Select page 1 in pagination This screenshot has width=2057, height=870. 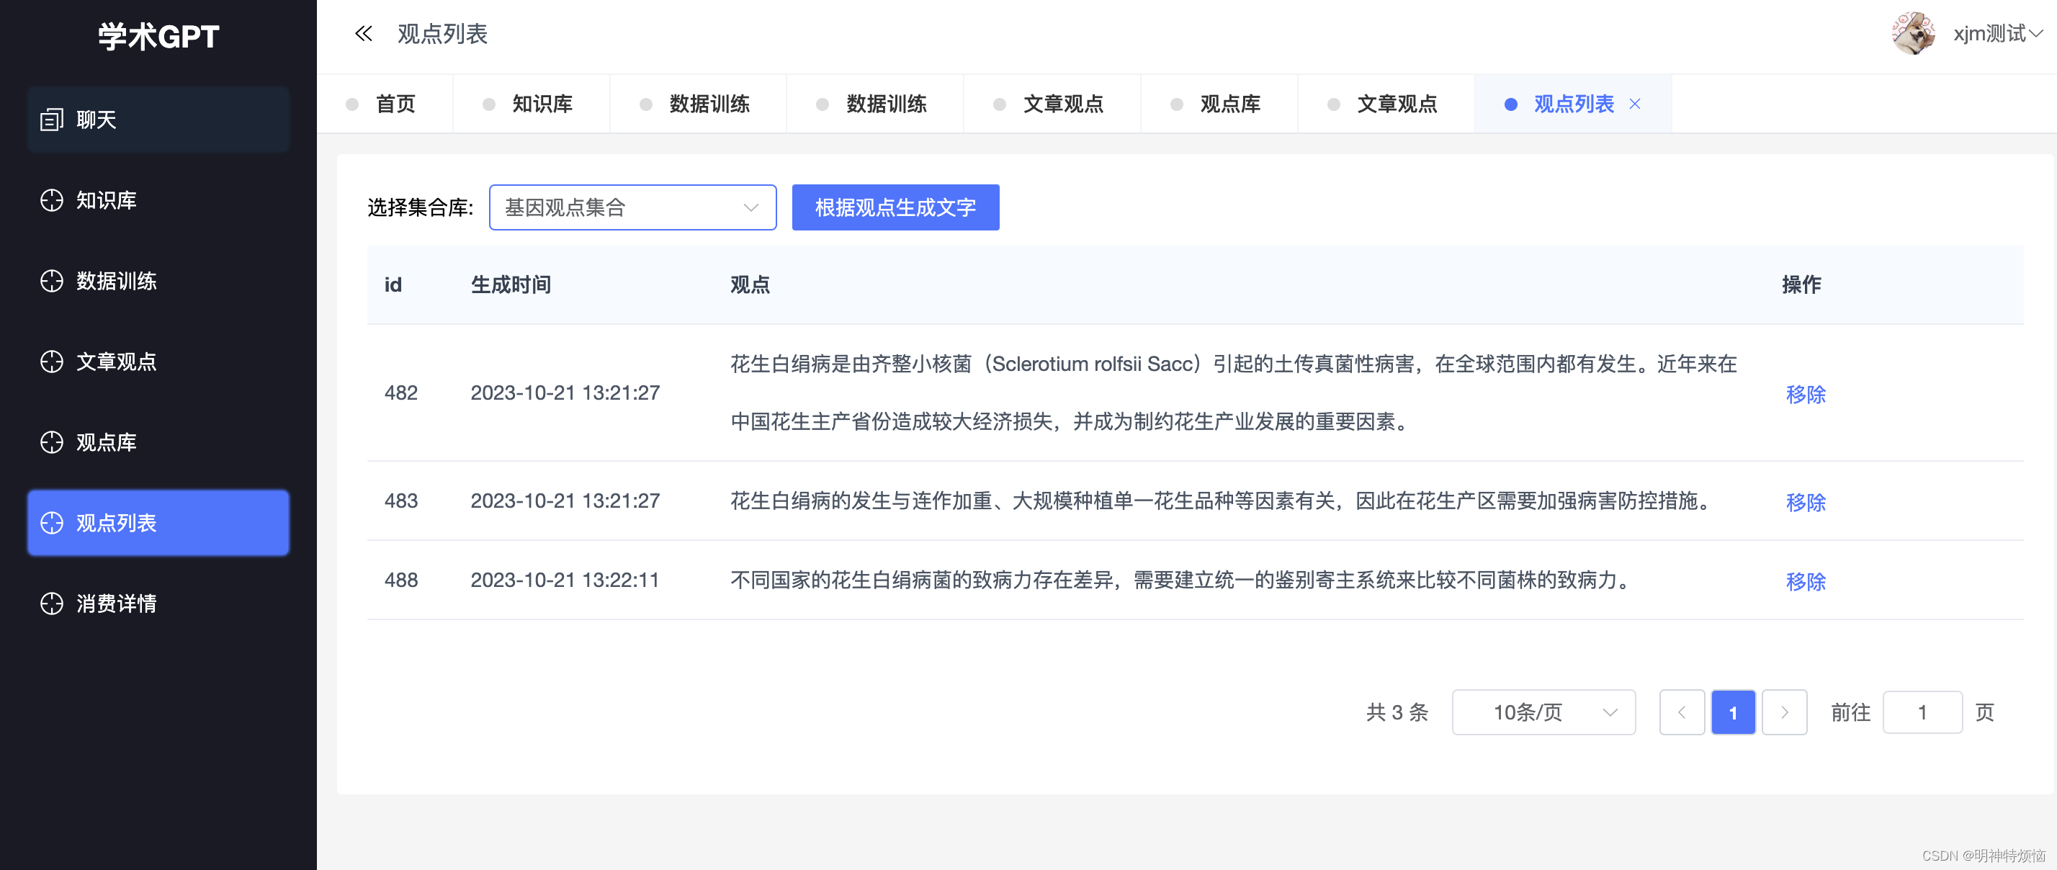[x=1733, y=712]
